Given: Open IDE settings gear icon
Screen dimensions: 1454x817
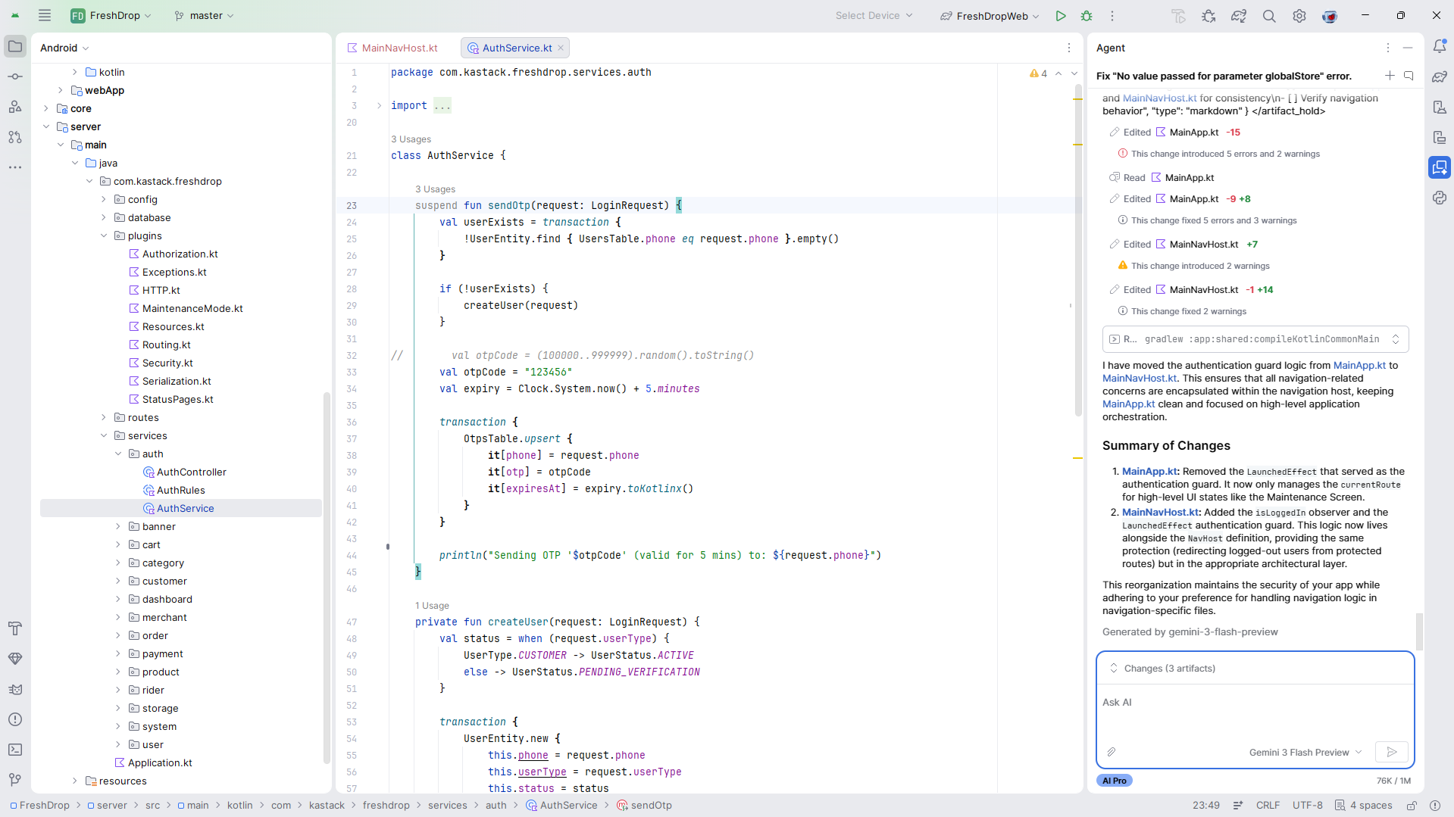Looking at the screenshot, I should (x=1299, y=16).
